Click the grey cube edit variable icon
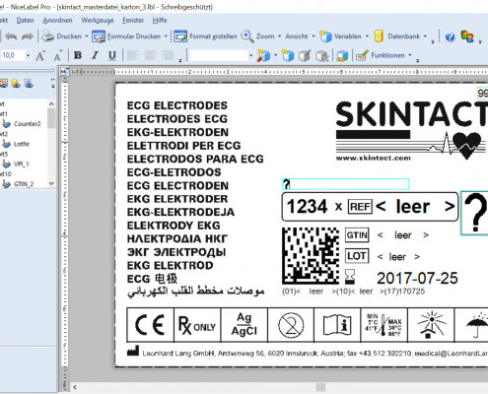The image size is (488, 394). click(x=305, y=56)
